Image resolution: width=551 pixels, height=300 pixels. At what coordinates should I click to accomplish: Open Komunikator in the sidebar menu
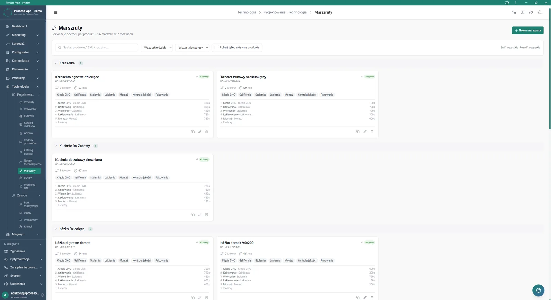point(23,61)
